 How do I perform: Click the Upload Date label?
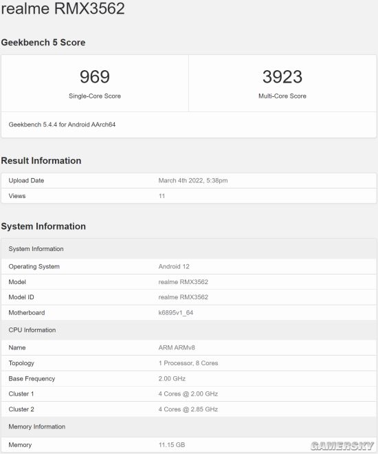(x=26, y=181)
